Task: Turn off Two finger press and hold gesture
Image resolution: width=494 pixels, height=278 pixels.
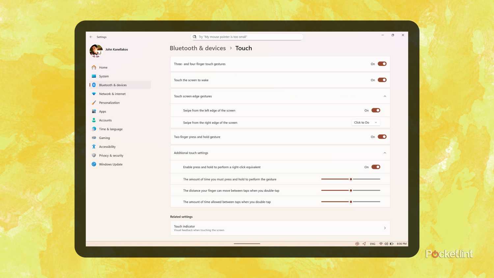Action: point(382,137)
